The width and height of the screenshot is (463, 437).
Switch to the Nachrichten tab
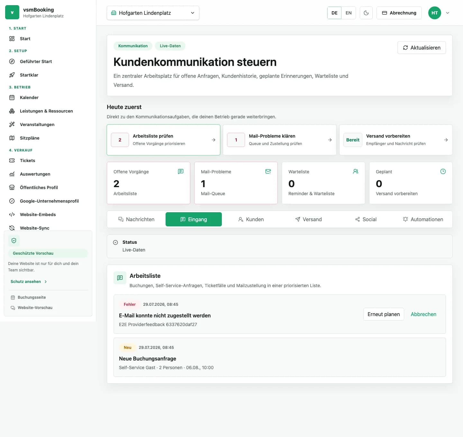(x=136, y=219)
